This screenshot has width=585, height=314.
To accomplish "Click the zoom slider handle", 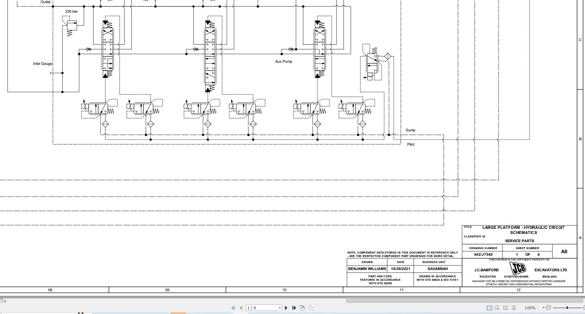I will (x=567, y=307).
